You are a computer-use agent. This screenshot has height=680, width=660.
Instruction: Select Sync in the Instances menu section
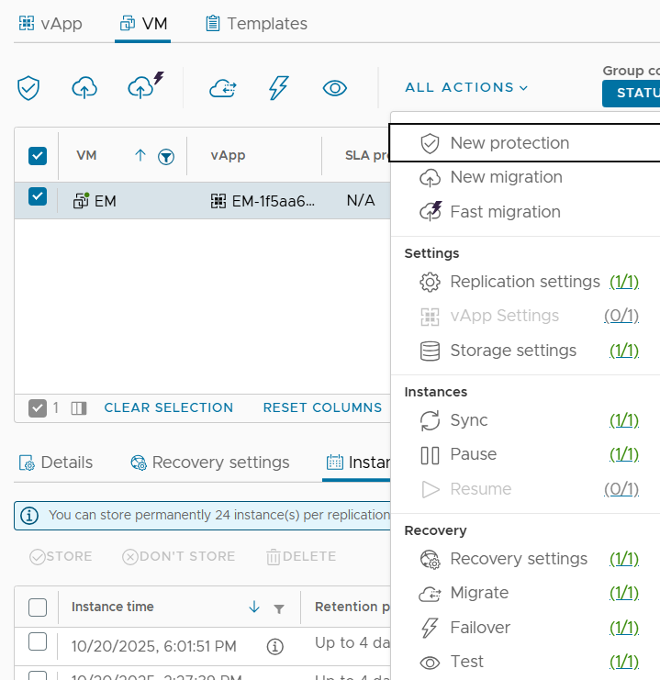pos(468,420)
